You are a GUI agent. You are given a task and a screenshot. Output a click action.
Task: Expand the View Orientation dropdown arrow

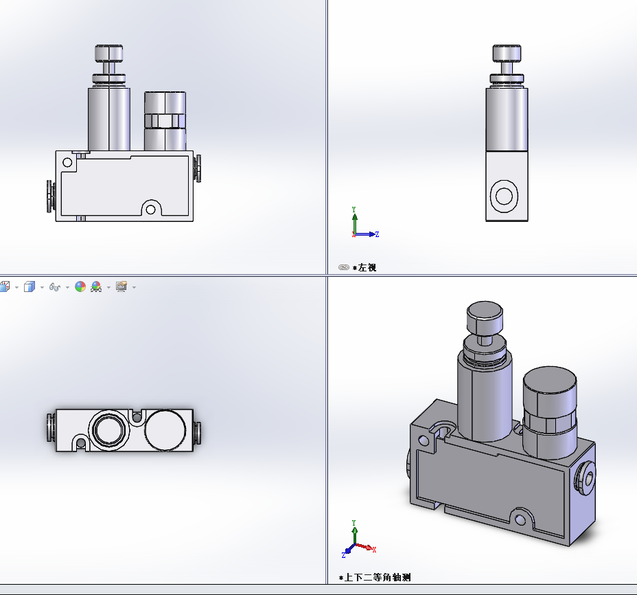[16, 287]
